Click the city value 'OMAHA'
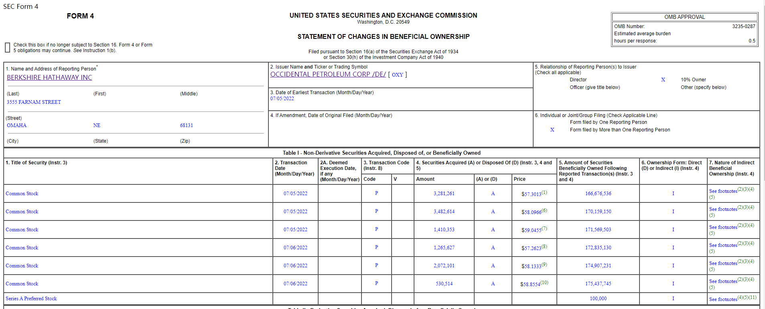This screenshot has height=309, width=765. coord(16,125)
